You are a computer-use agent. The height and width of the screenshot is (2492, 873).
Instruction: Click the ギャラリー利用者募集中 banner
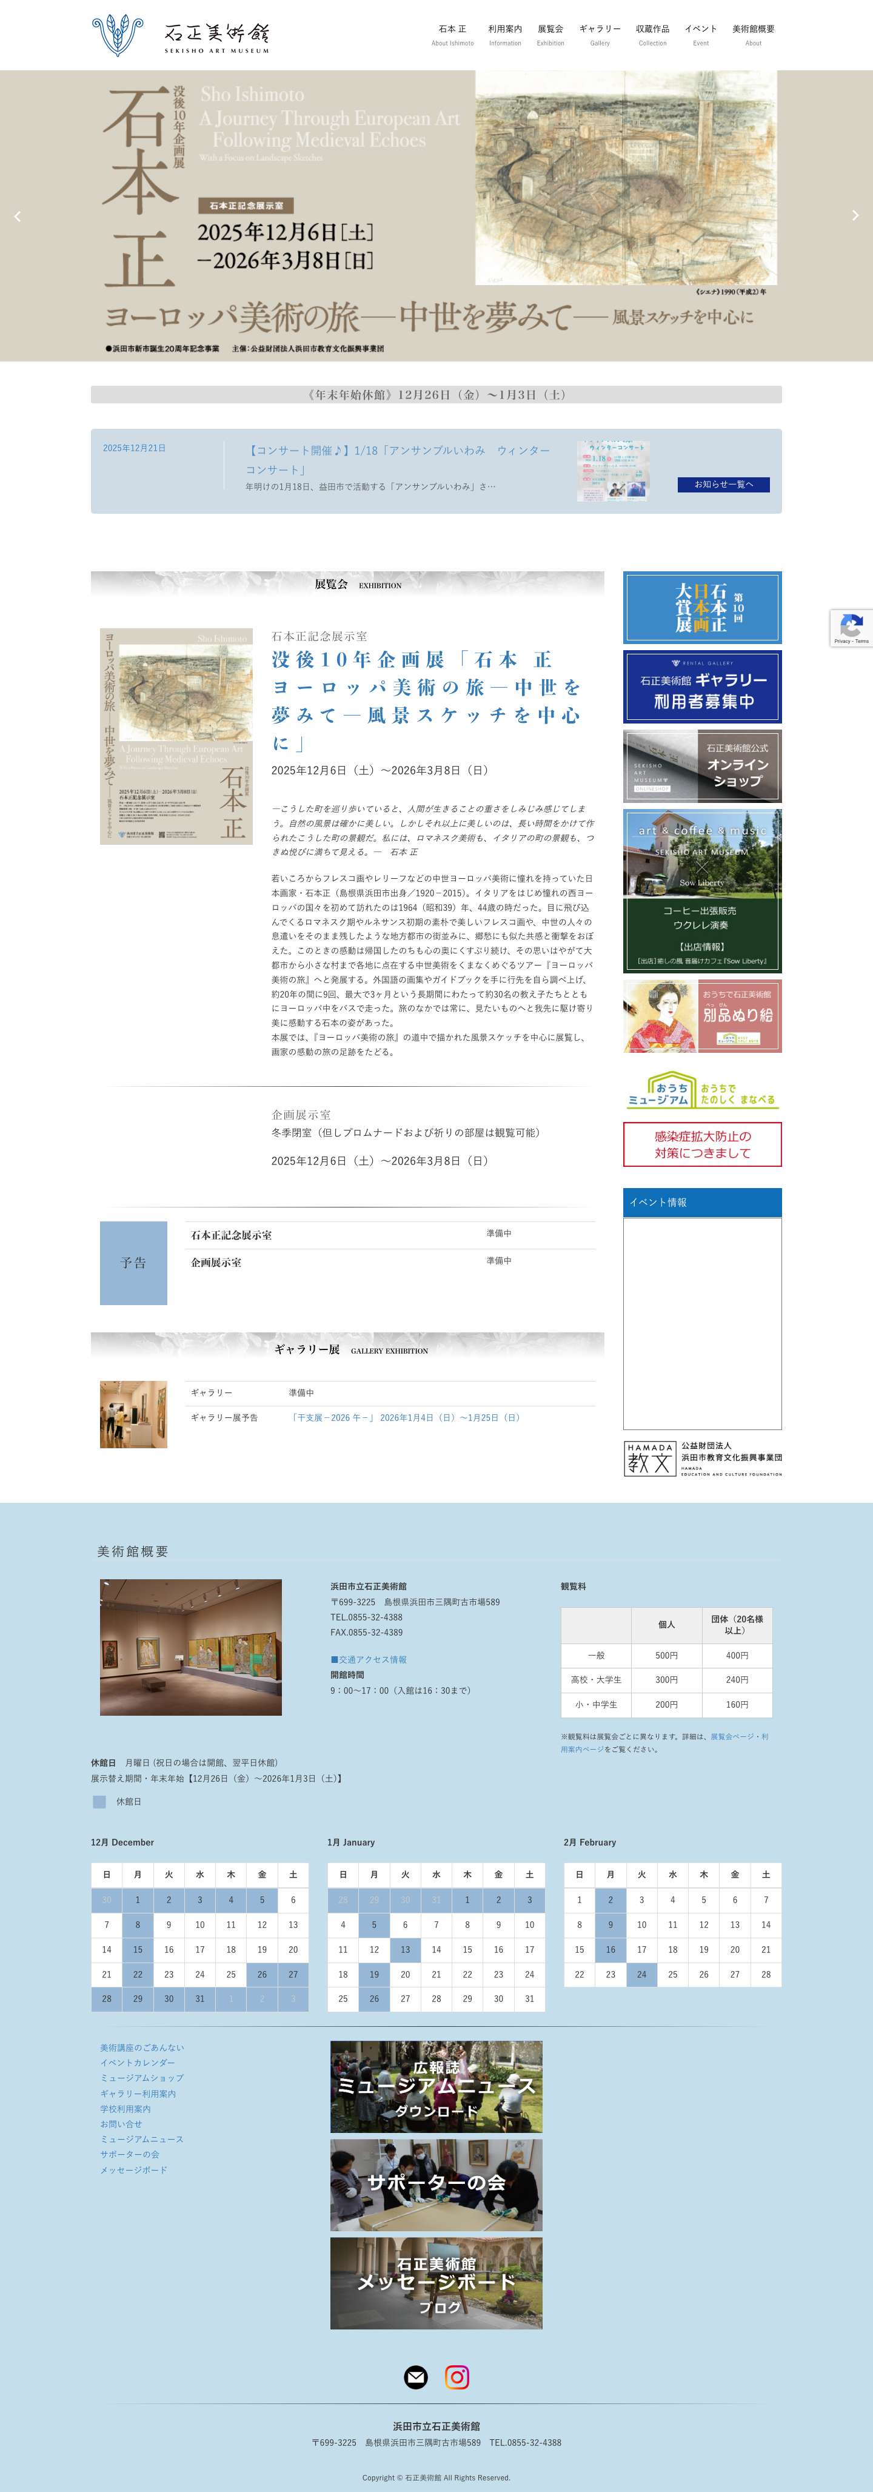[703, 687]
